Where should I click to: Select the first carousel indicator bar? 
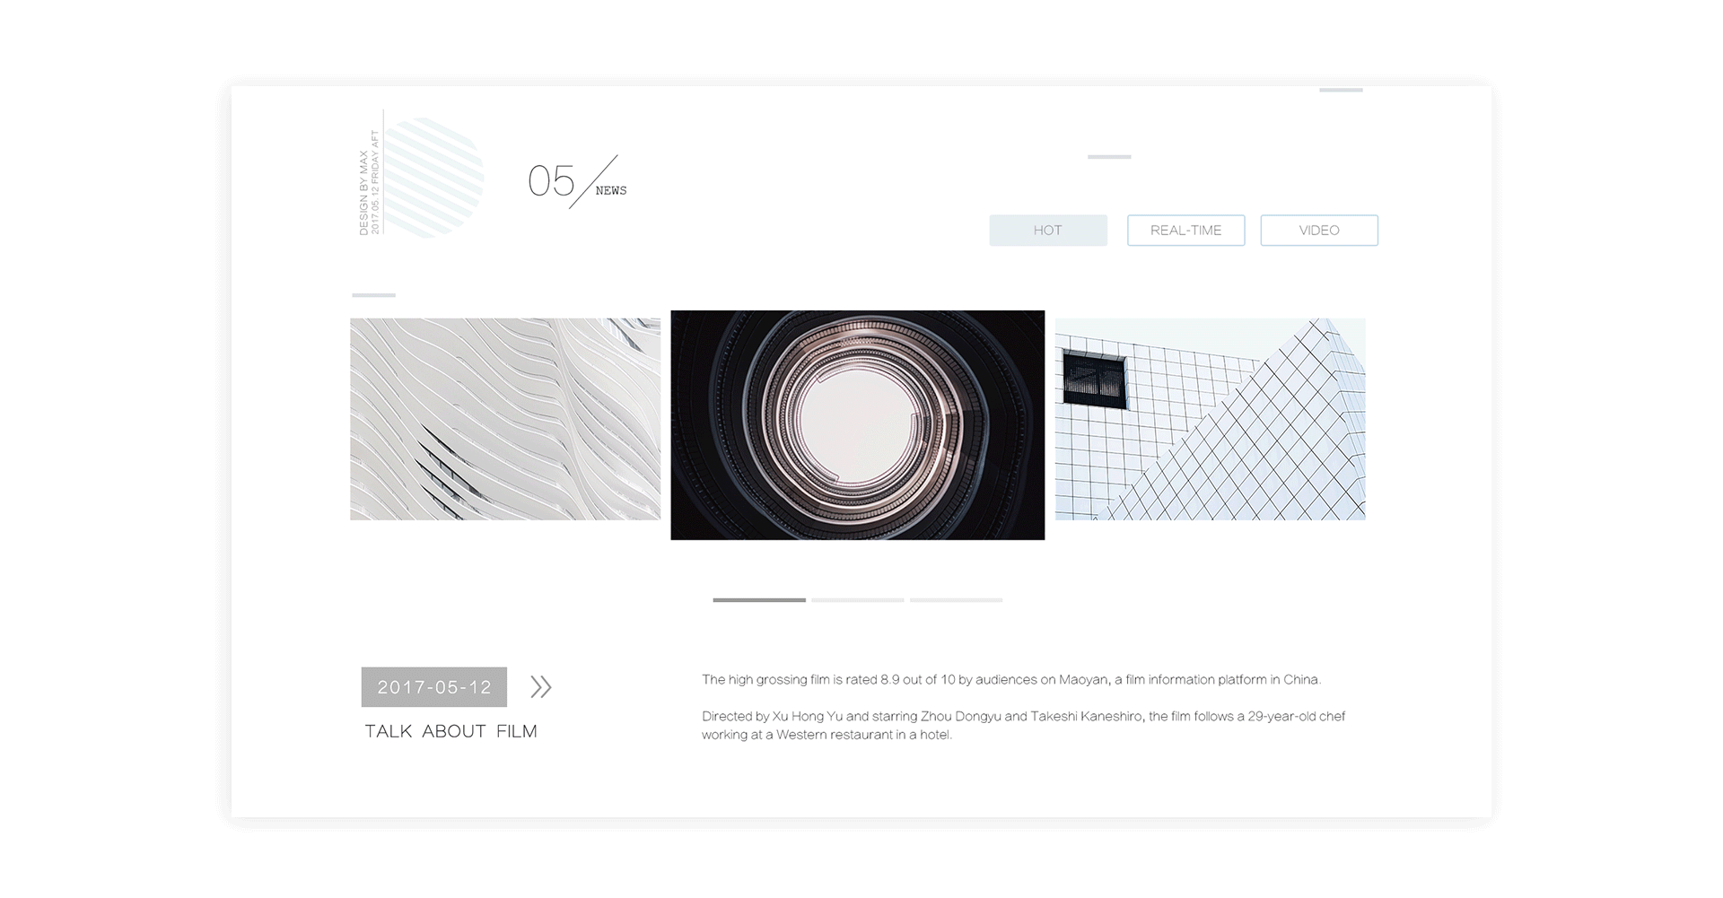[x=759, y=600]
